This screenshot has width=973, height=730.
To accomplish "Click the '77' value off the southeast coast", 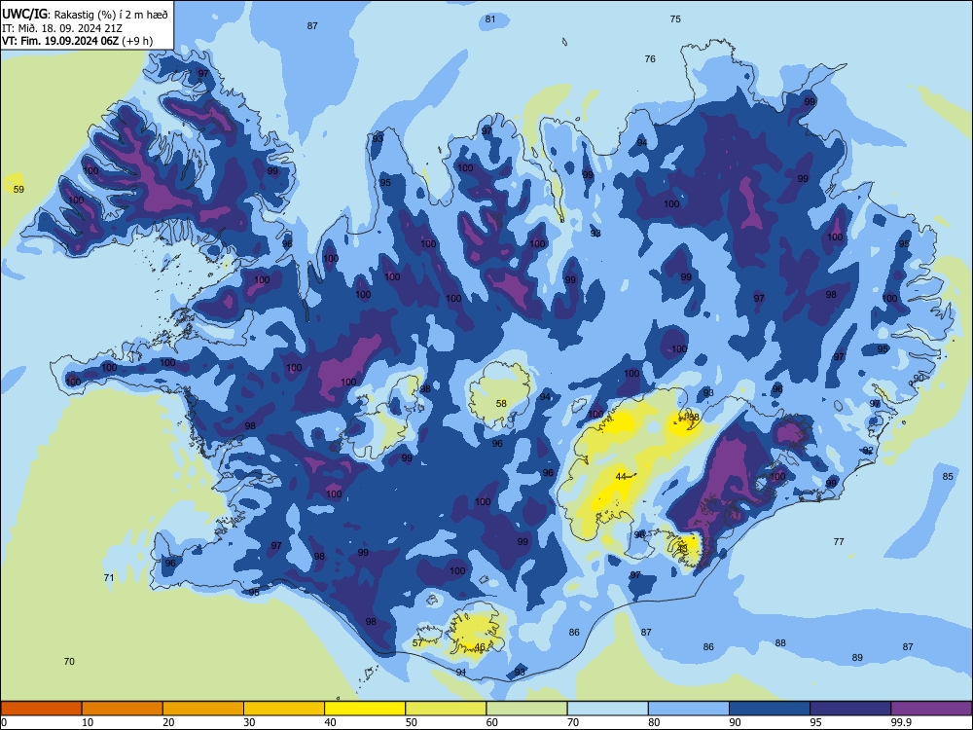I will (839, 542).
